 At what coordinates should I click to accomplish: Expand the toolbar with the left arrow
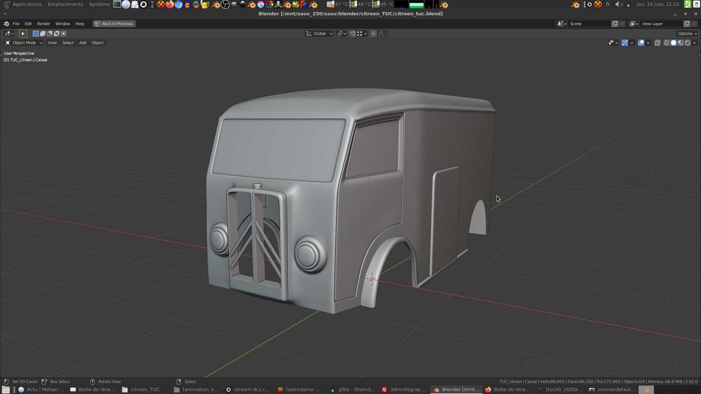[1, 55]
